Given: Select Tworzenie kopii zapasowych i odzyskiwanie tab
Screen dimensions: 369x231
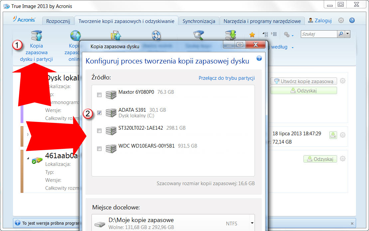Looking at the screenshot, I should click(x=126, y=21).
